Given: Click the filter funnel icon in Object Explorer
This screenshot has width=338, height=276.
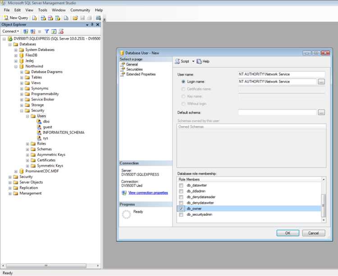Looking at the screenshot, I should coord(46,31).
